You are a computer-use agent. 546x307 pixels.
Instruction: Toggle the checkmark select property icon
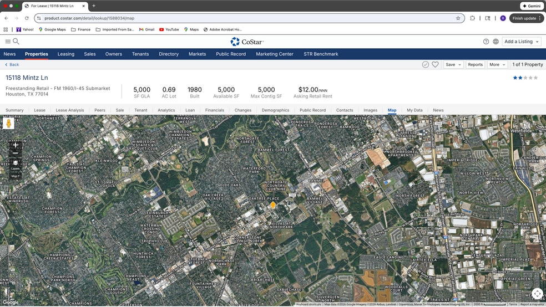point(426,65)
